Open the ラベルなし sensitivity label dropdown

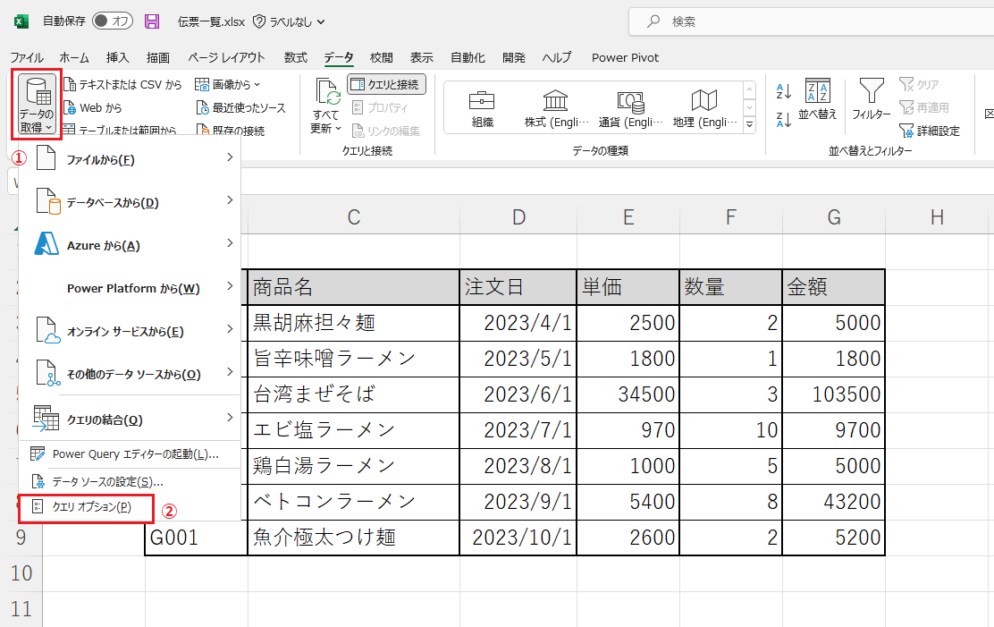click(290, 21)
